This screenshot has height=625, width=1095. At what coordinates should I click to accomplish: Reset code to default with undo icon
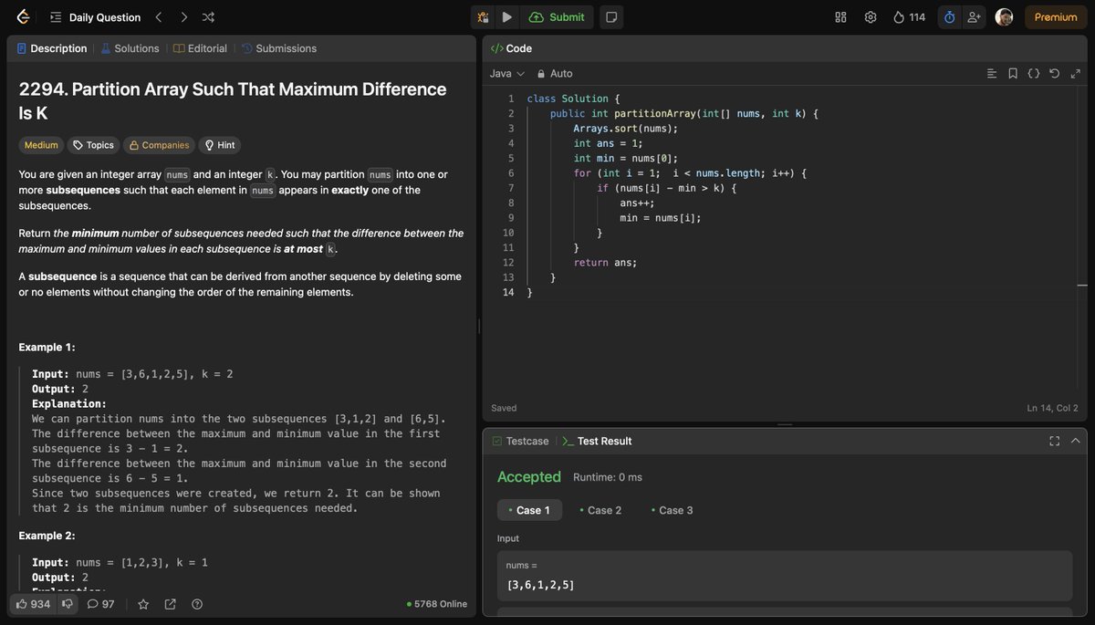(x=1055, y=73)
